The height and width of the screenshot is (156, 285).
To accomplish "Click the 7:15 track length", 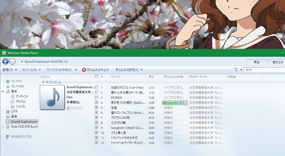I will [151, 123].
